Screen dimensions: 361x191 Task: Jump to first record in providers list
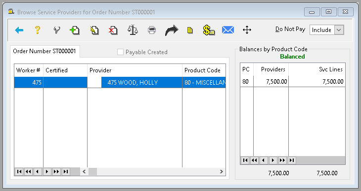click(19, 171)
